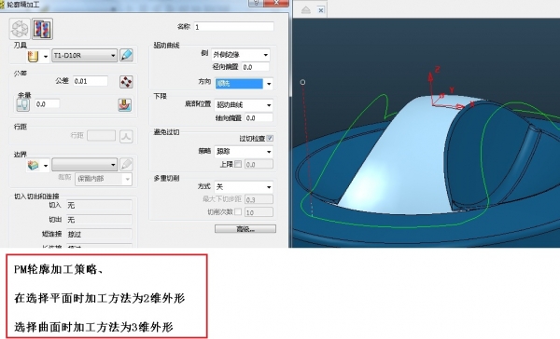Close the viewport tab with the x
Image resolution: width=560 pixels, height=339 pixels.
point(321,10)
